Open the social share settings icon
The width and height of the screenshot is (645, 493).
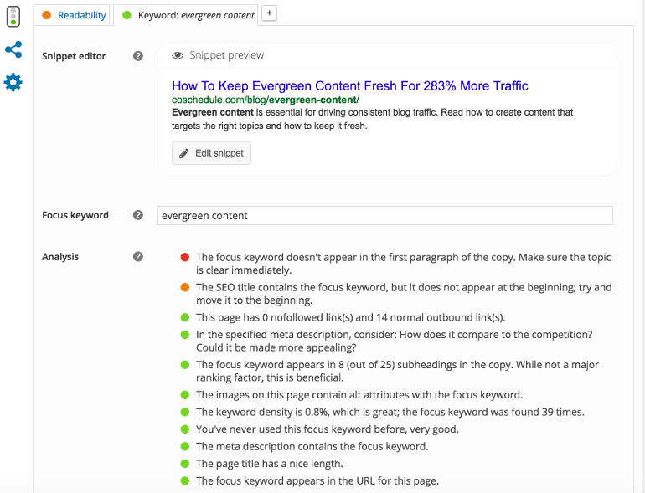(13, 49)
